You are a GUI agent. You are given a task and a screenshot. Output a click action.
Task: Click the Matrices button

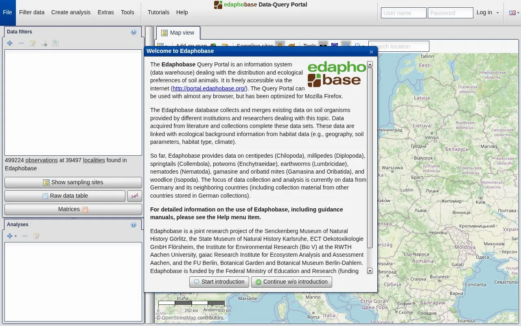tap(73, 209)
